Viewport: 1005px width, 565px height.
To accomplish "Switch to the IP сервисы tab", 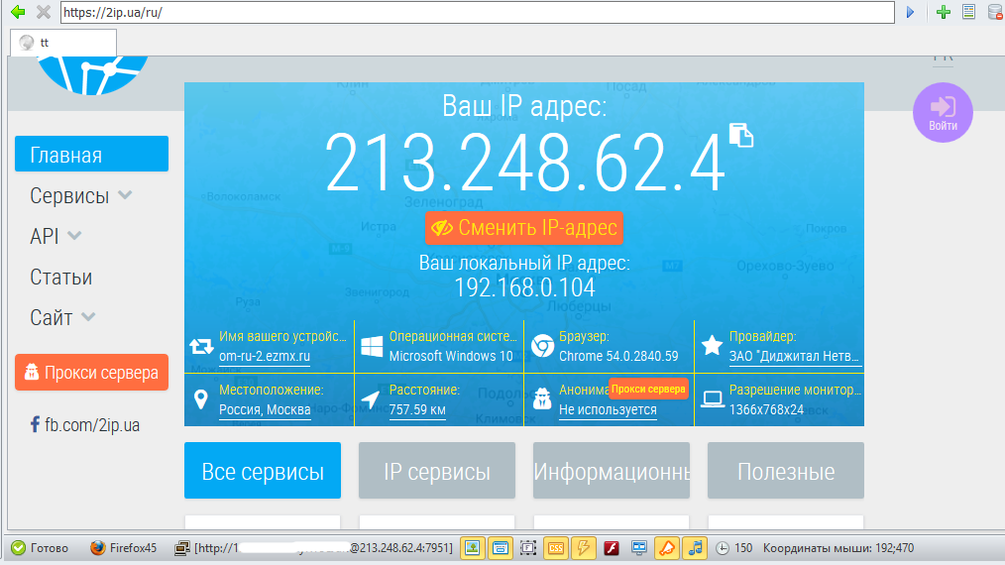I will pos(437,471).
